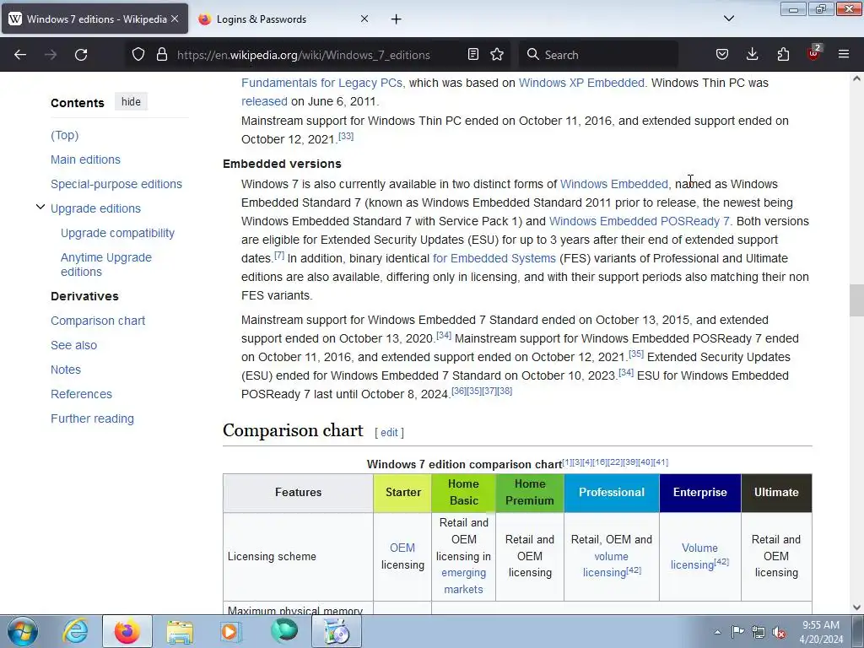Save page to Pocket
The height and width of the screenshot is (648, 864).
click(722, 55)
